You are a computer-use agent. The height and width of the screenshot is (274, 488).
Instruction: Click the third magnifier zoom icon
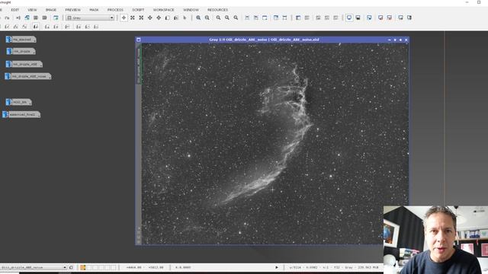[219, 18]
